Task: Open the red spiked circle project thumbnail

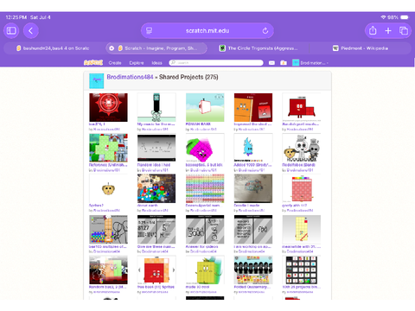Action: point(108,107)
